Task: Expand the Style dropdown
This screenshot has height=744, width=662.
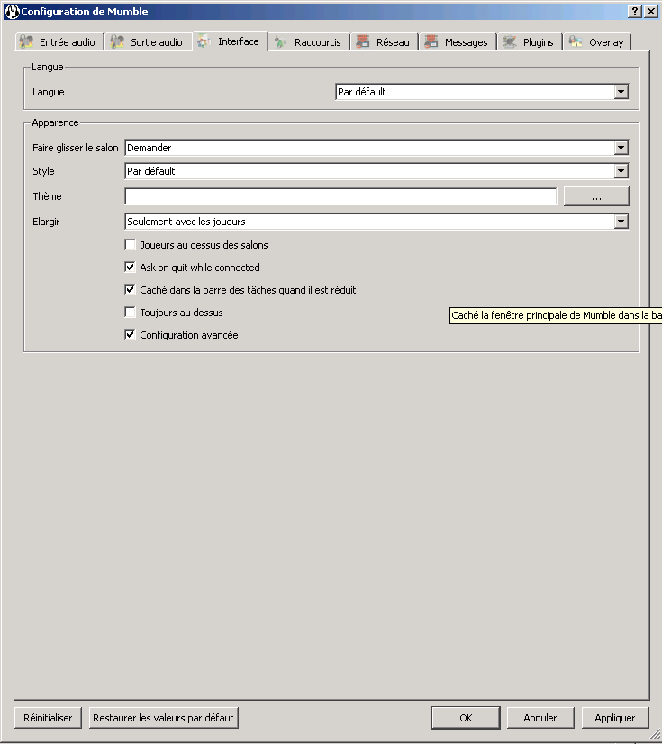Action: (x=621, y=171)
